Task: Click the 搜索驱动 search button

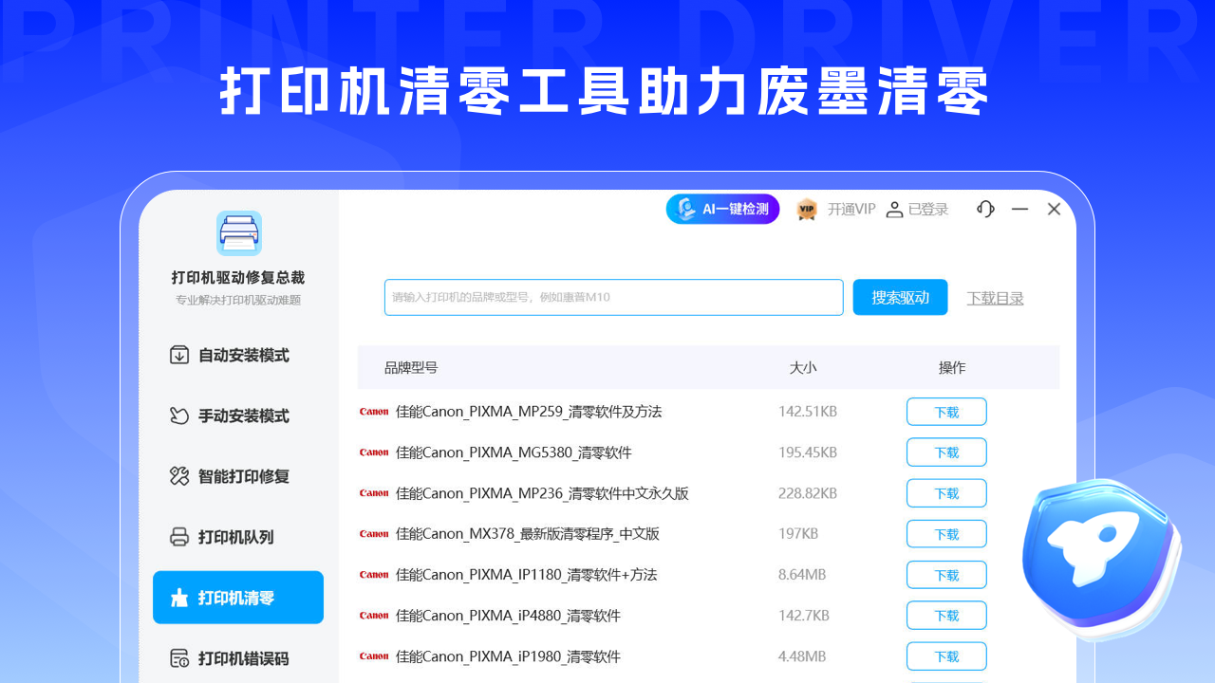Action: pyautogui.click(x=899, y=297)
